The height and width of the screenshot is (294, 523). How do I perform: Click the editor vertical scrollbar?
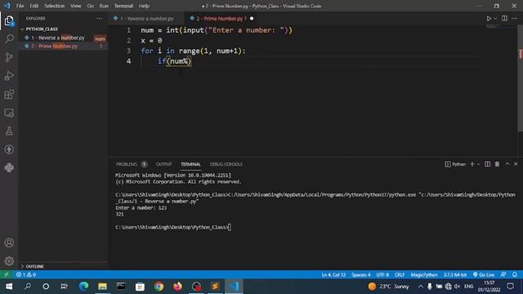pos(520,78)
